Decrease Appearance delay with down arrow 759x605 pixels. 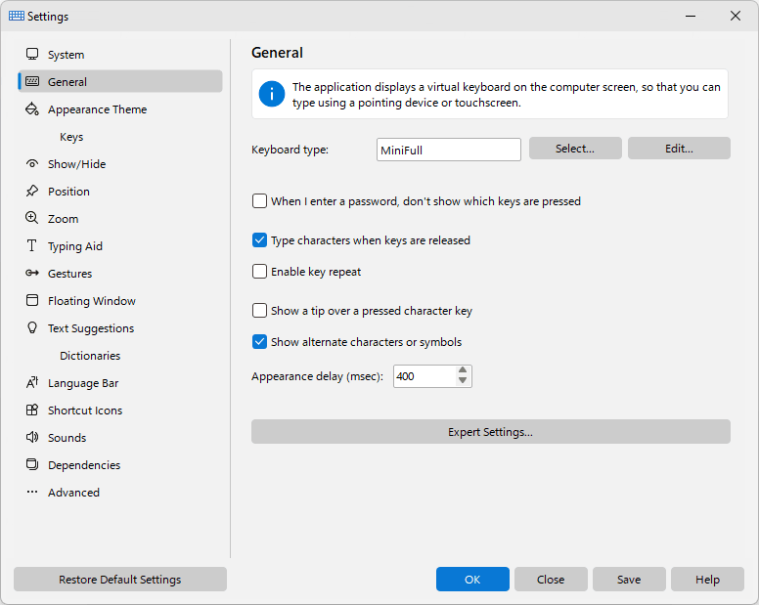463,381
